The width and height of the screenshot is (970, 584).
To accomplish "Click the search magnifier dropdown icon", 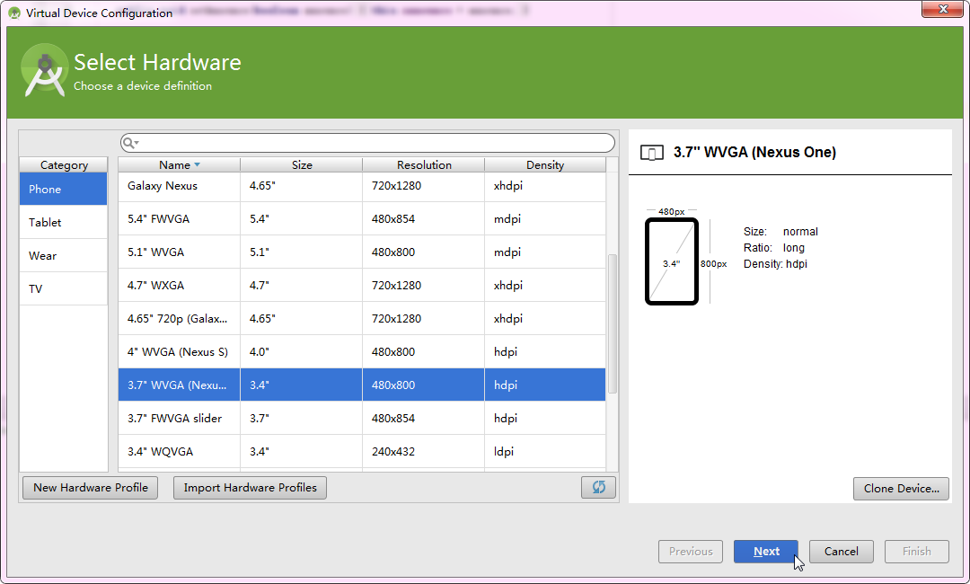I will tap(130, 143).
